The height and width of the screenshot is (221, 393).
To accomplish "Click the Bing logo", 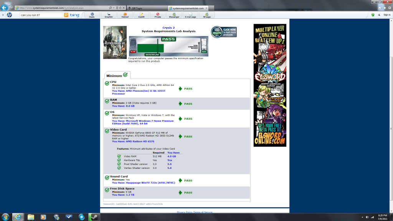I will (75, 15).
